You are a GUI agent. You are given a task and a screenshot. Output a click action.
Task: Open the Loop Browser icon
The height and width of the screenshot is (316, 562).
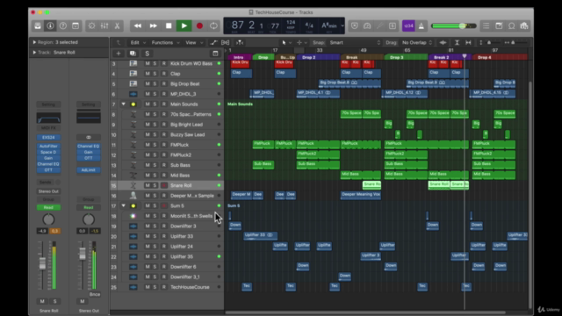point(512,25)
